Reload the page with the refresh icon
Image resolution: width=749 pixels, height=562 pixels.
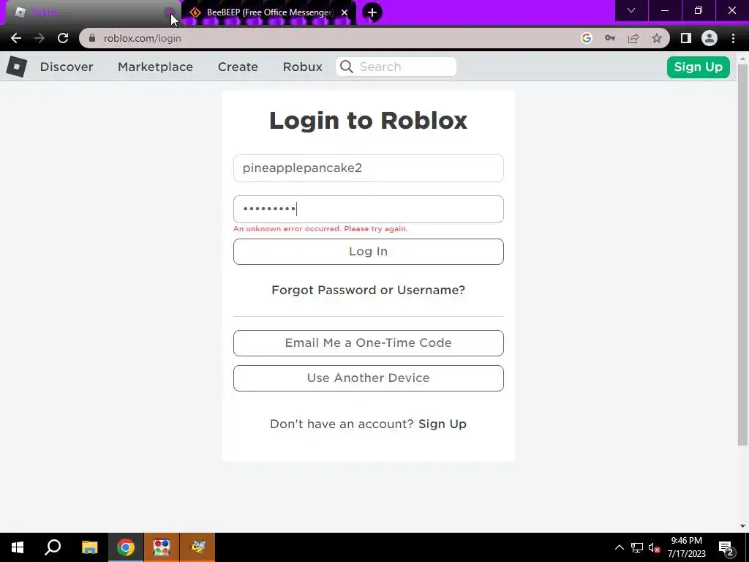[63, 38]
